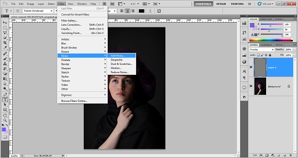This screenshot has width=298, height=158.
Task: Select the Pen tool
Action: 5,94
